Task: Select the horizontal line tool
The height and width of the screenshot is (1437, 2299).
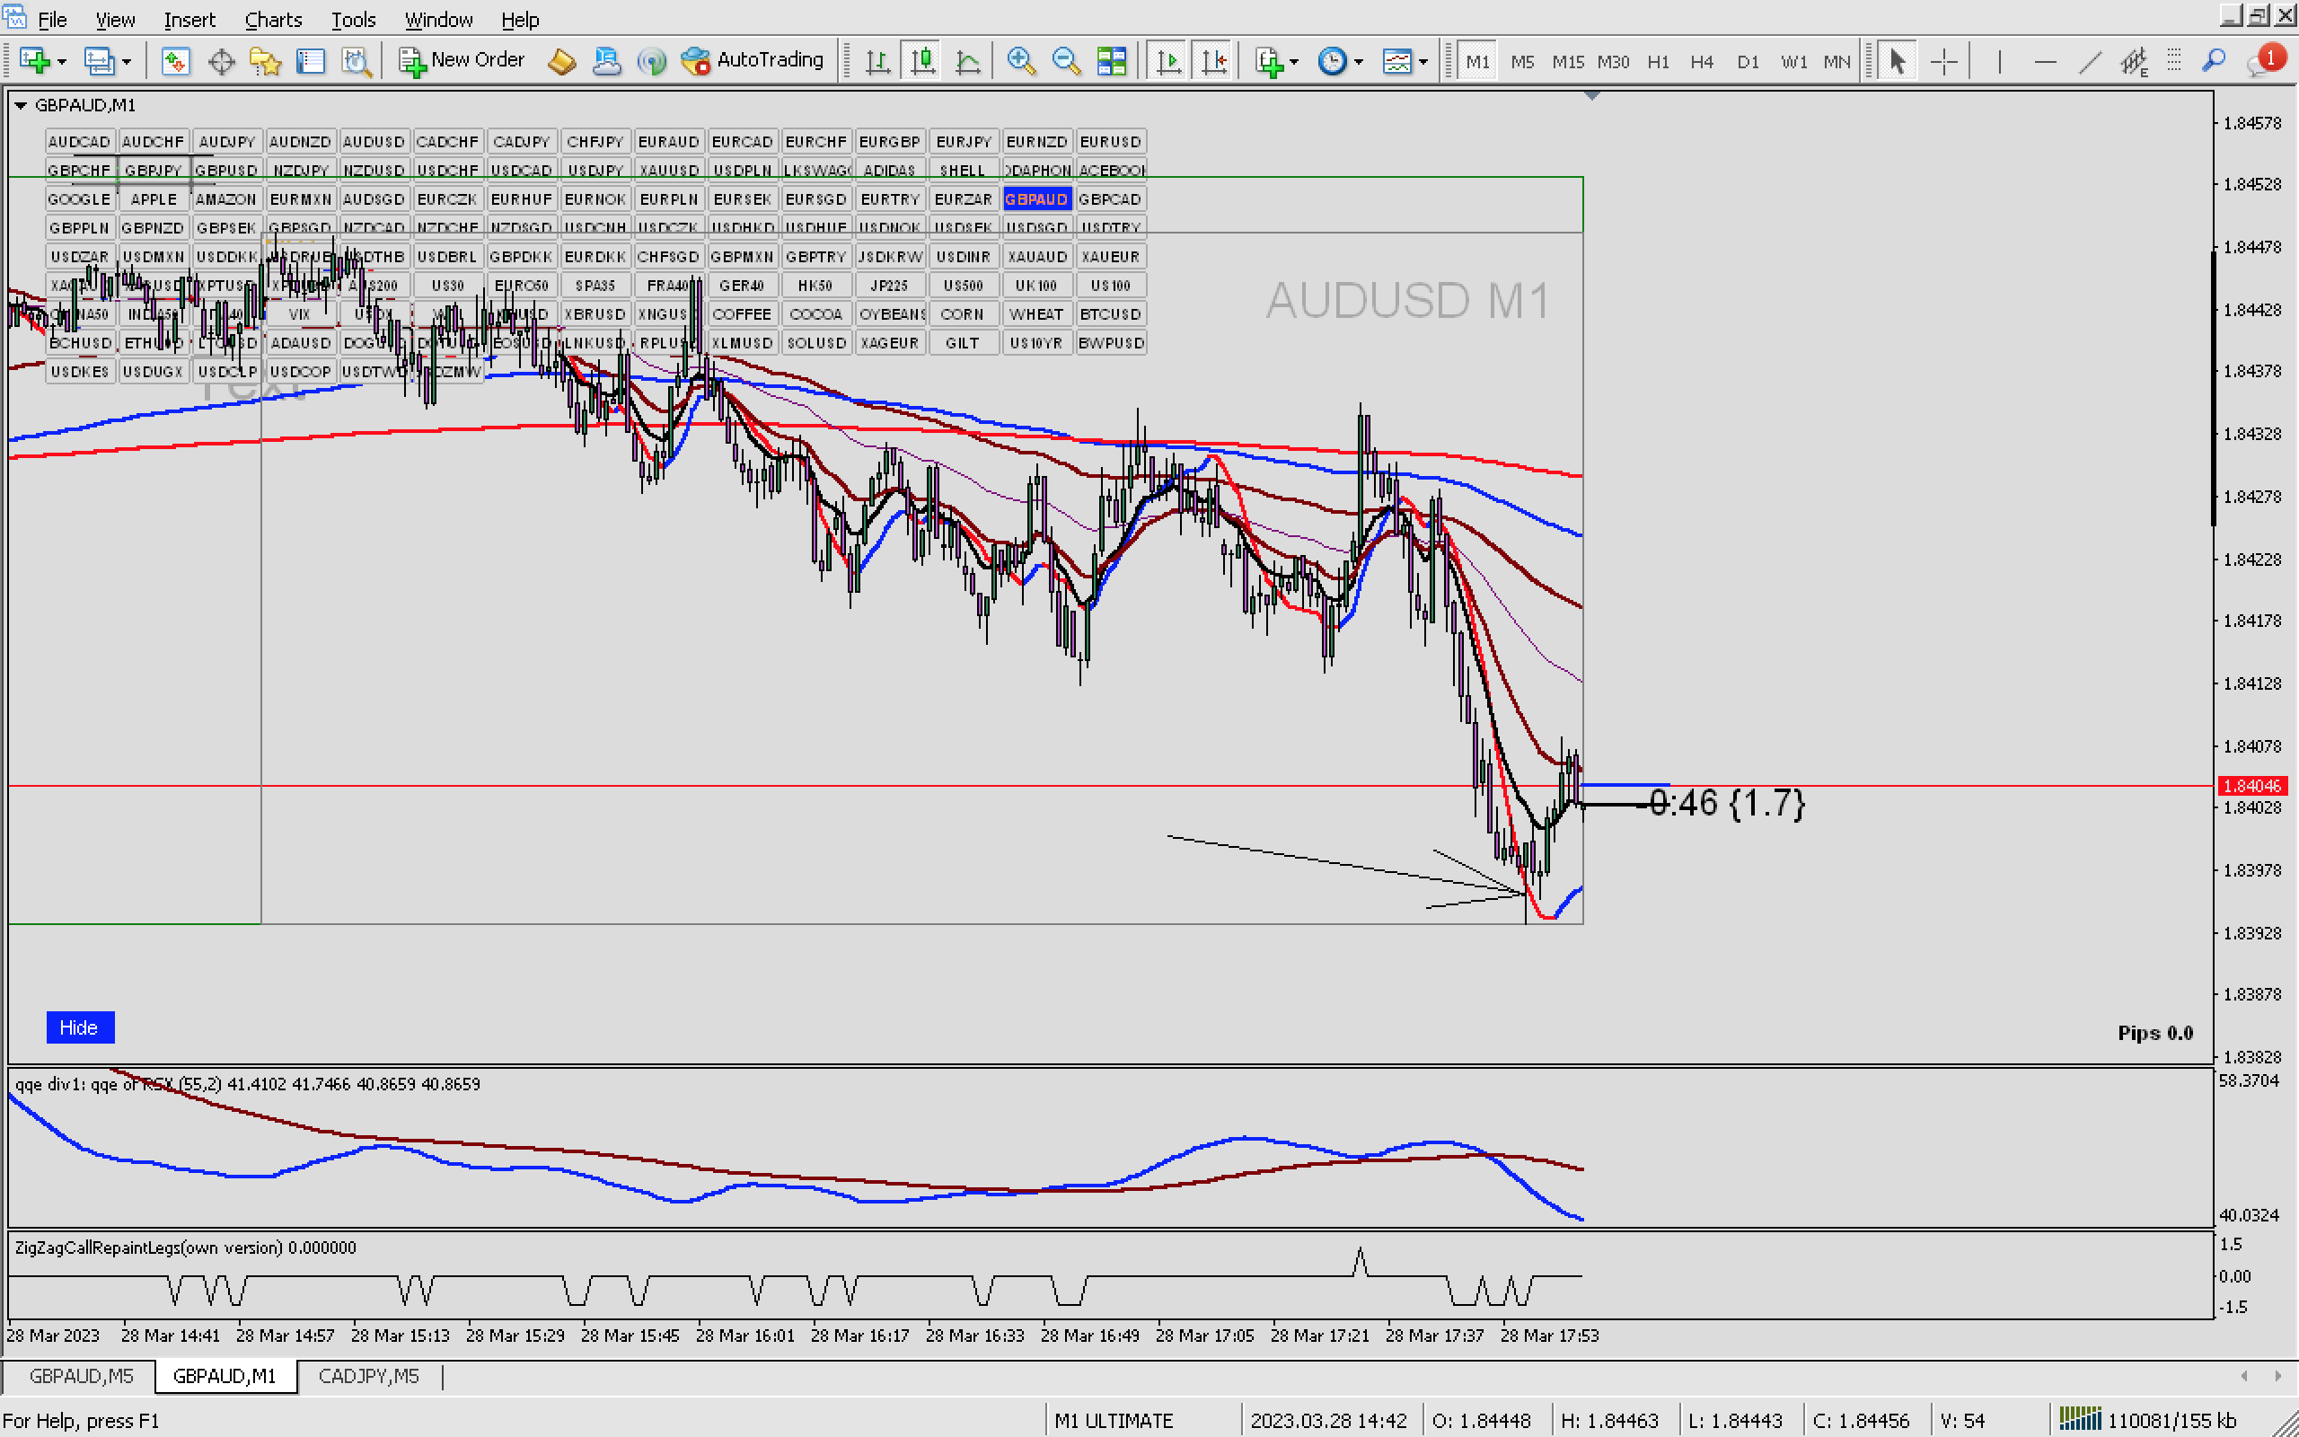Action: pos(2044,62)
